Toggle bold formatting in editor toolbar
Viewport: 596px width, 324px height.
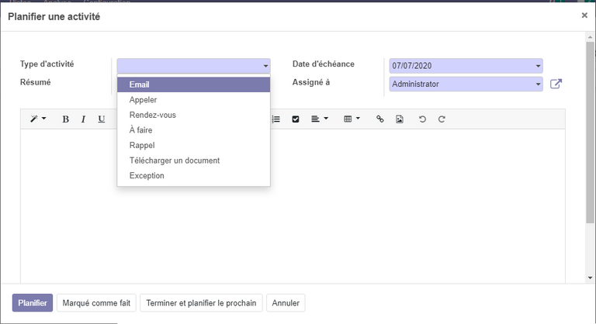(x=65, y=119)
